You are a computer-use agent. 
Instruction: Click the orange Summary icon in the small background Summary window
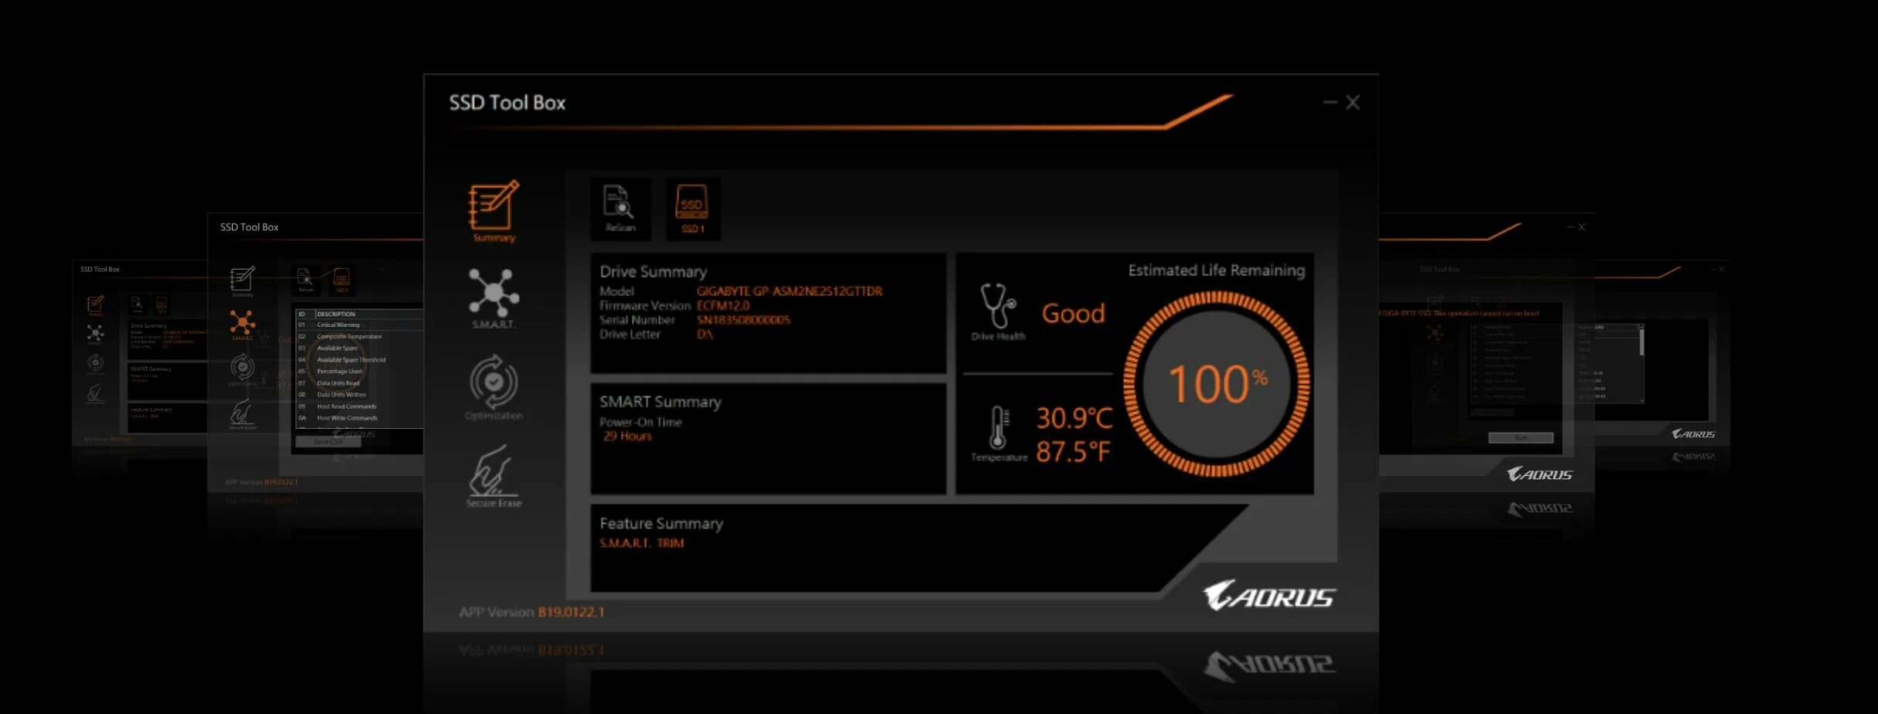pos(95,306)
